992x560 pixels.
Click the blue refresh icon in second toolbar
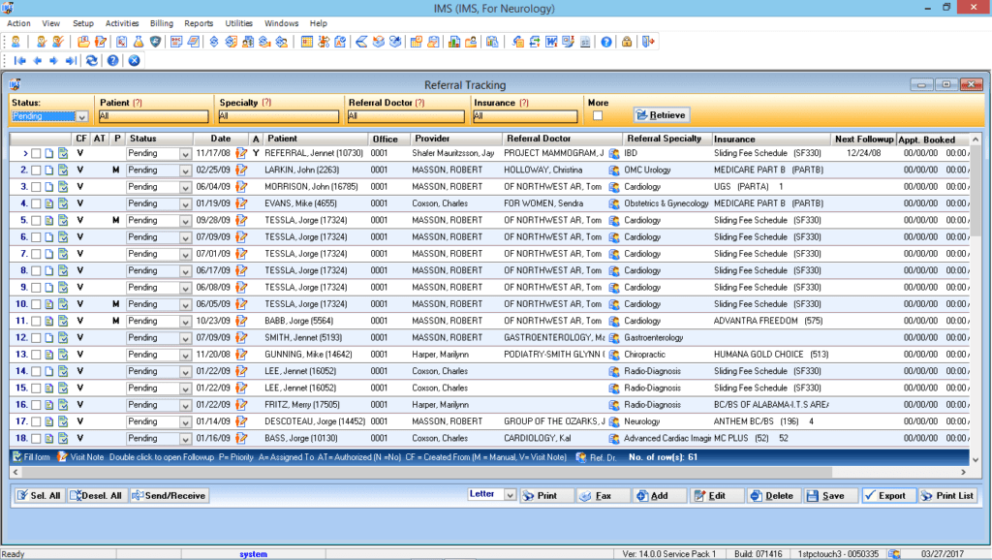[92, 60]
